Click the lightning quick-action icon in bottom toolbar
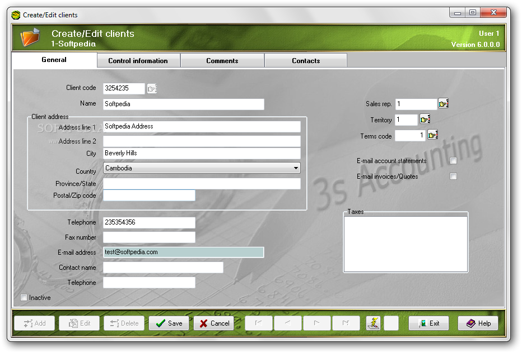Image resolution: width=522 pixels, height=353 pixels. point(373,323)
